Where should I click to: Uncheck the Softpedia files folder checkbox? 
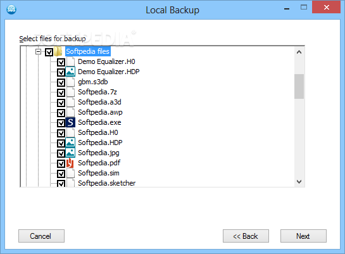[49, 52]
